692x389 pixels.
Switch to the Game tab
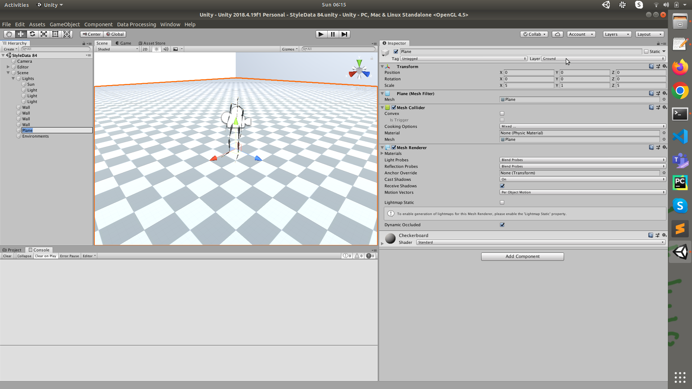click(123, 43)
